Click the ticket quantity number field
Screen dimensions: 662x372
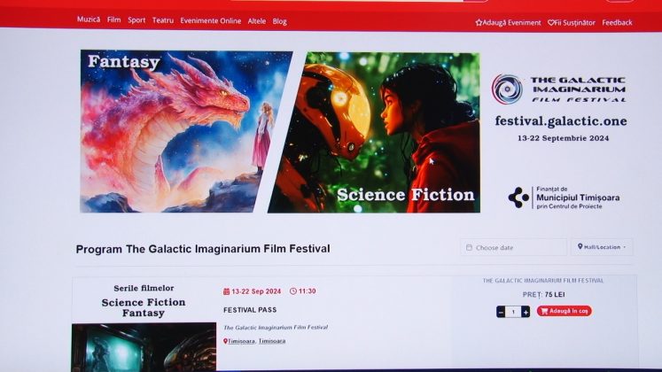[513, 312]
